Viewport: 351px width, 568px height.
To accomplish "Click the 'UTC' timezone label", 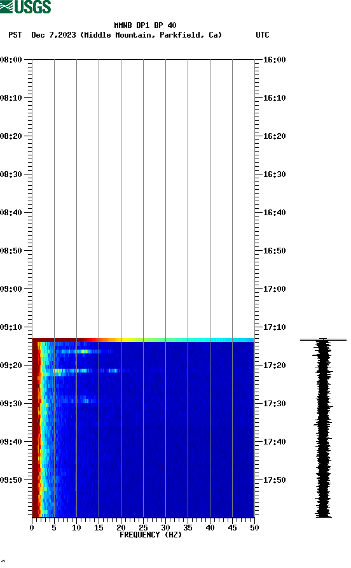I will pos(263,35).
